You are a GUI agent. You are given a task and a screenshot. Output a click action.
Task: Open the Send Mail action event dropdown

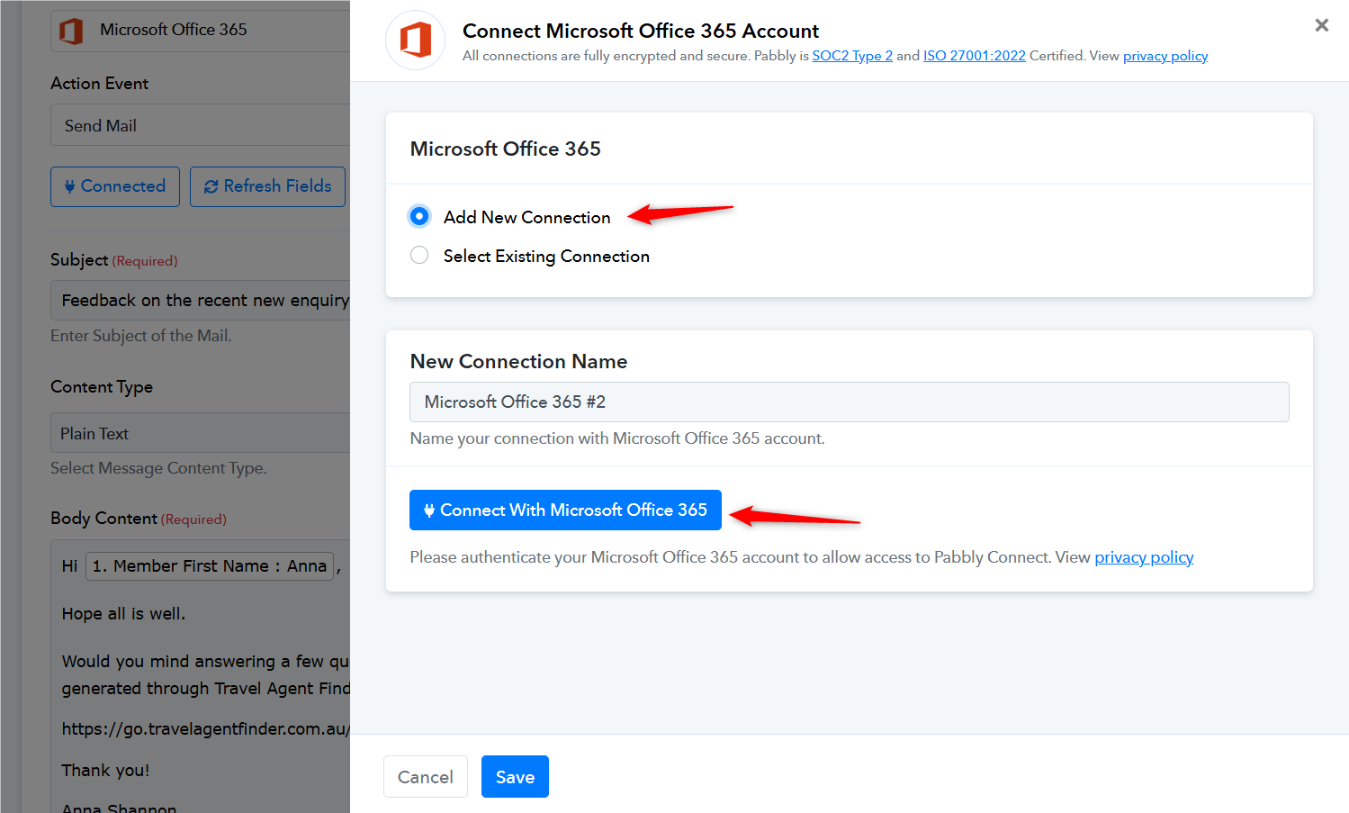pyautogui.click(x=200, y=125)
